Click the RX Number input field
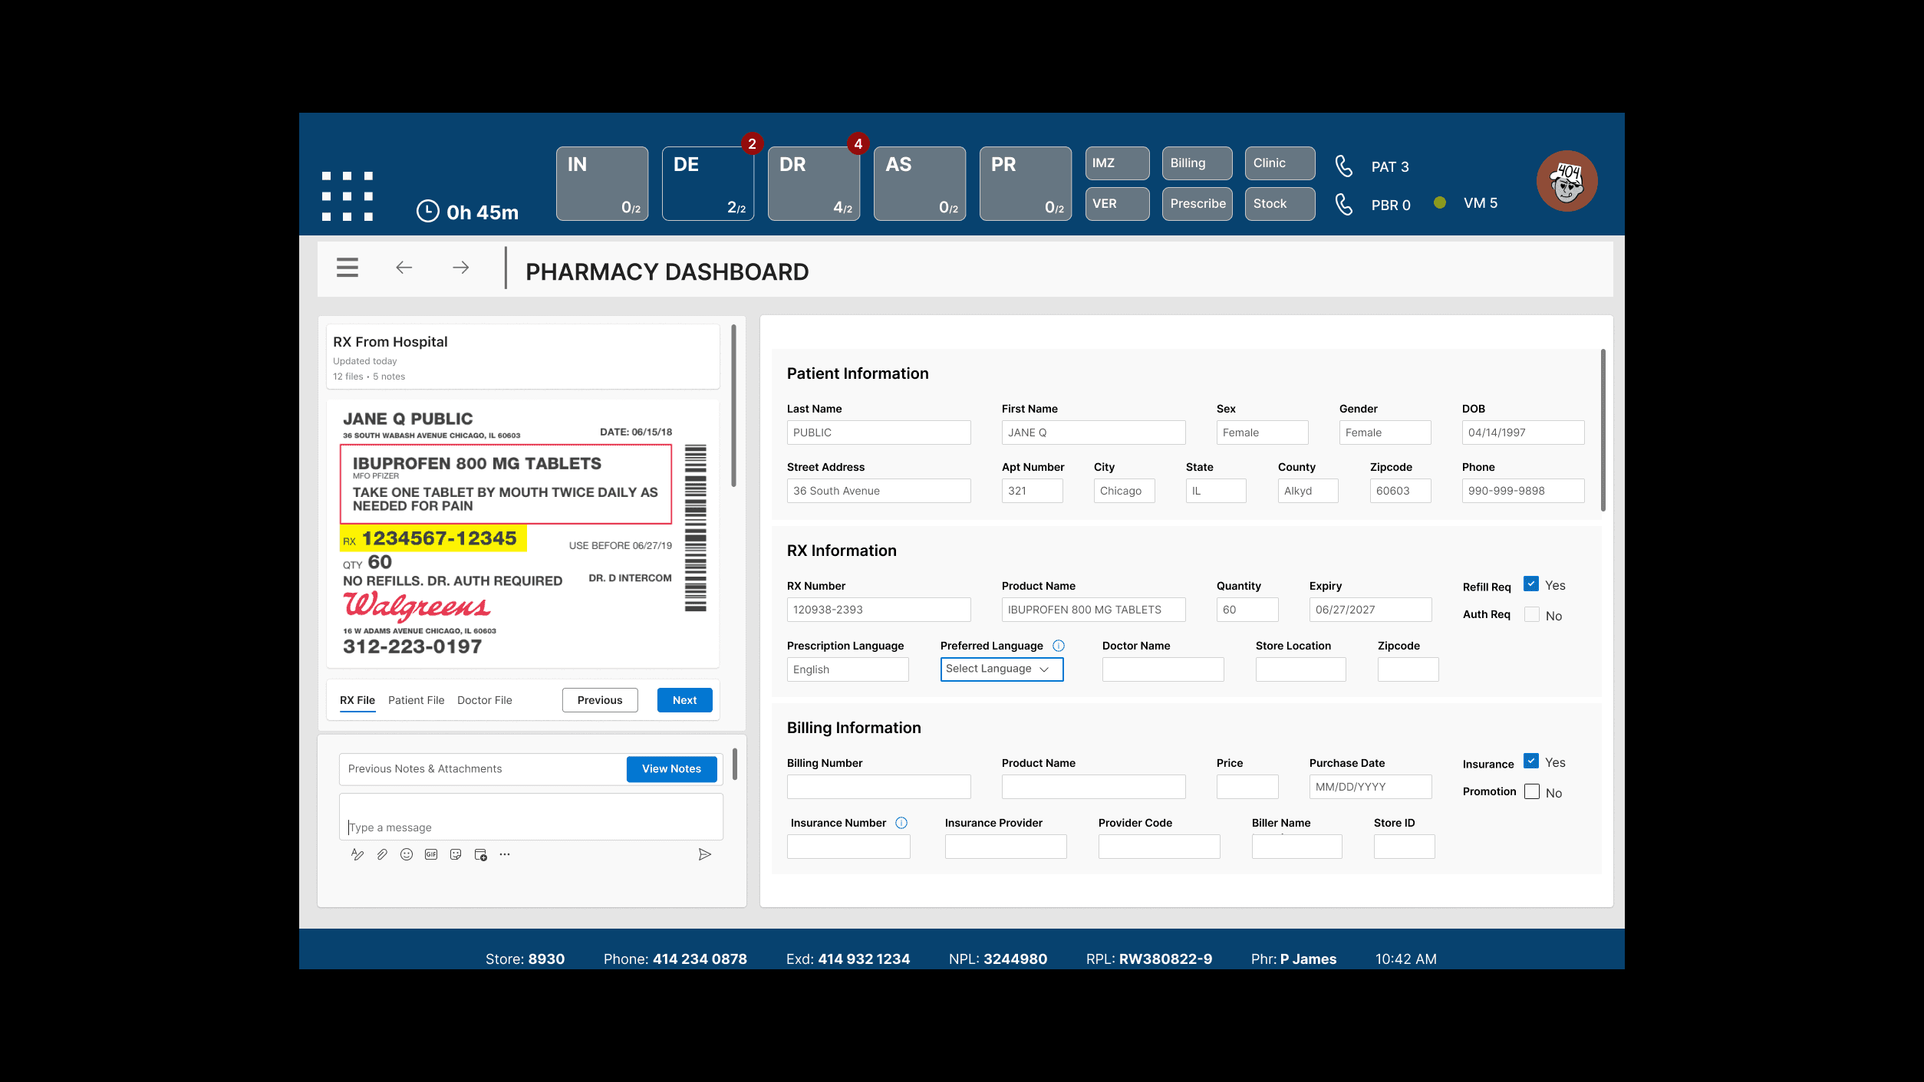This screenshot has height=1082, width=1924. (878, 610)
